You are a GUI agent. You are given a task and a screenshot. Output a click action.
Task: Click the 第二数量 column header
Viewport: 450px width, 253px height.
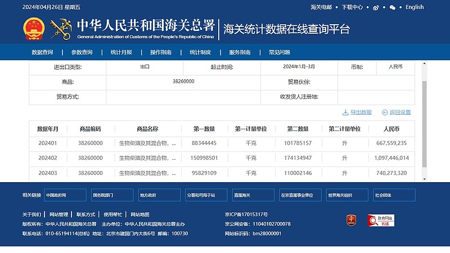tap(298, 129)
